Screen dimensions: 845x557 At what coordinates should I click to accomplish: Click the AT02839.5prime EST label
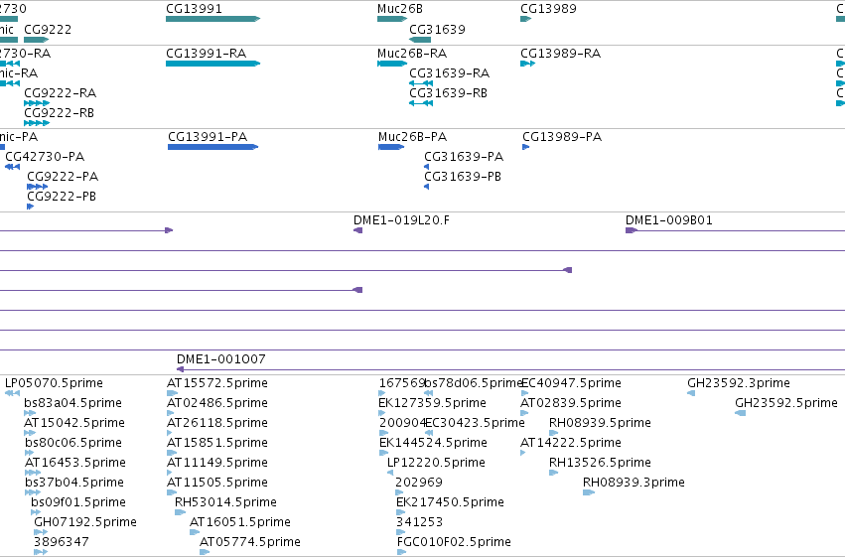coord(571,403)
